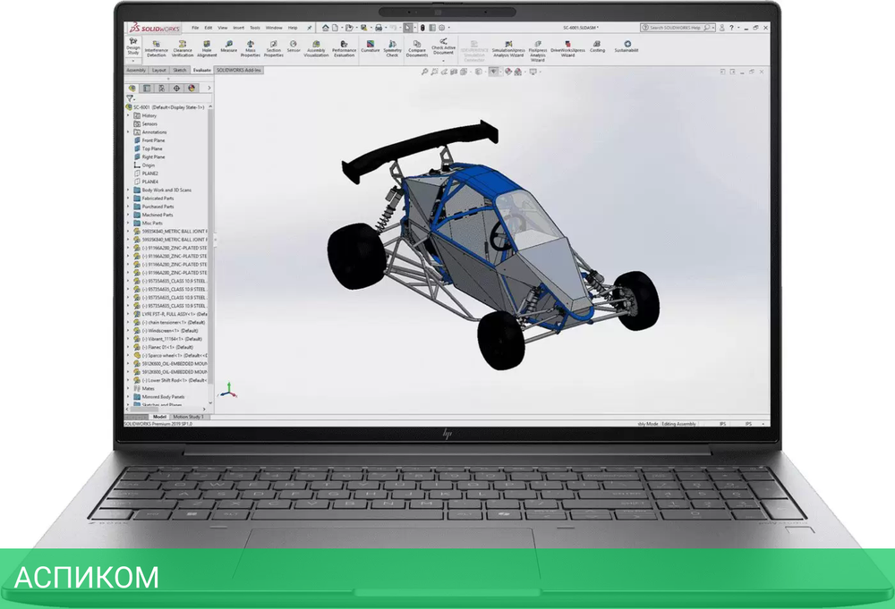Toggle Hide/Show Items in the view toolbar

pyautogui.click(x=493, y=74)
